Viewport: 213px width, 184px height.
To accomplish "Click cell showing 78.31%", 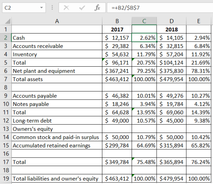I will [199, 71].
